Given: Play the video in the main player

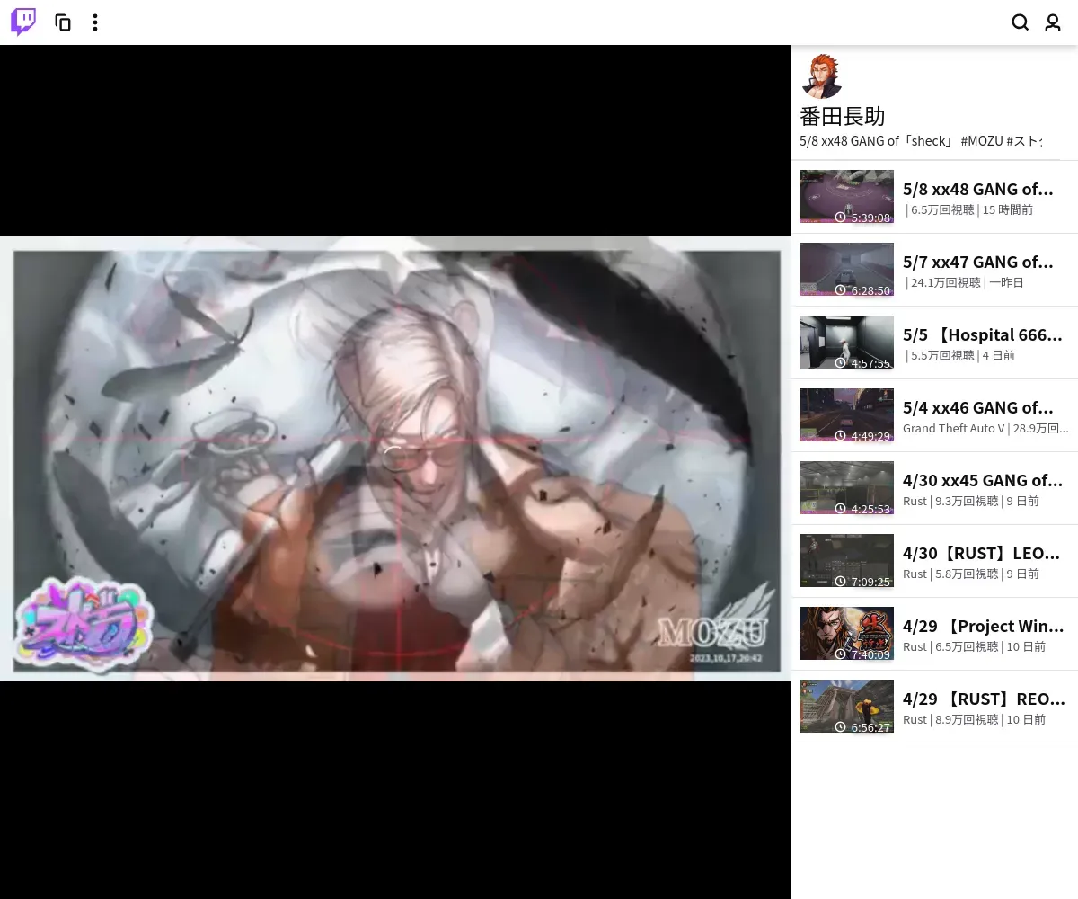Looking at the screenshot, I should [395, 458].
